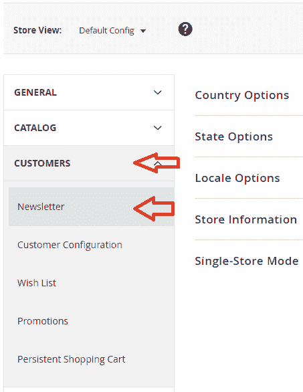
Task: Click the Store View dropdown arrow
Action: coord(143,31)
